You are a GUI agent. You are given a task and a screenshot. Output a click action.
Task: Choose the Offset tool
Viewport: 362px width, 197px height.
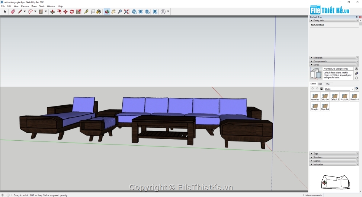(x=59, y=11)
